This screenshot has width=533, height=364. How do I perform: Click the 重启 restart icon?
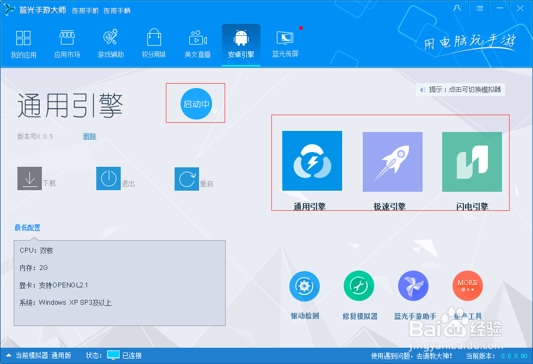187,179
